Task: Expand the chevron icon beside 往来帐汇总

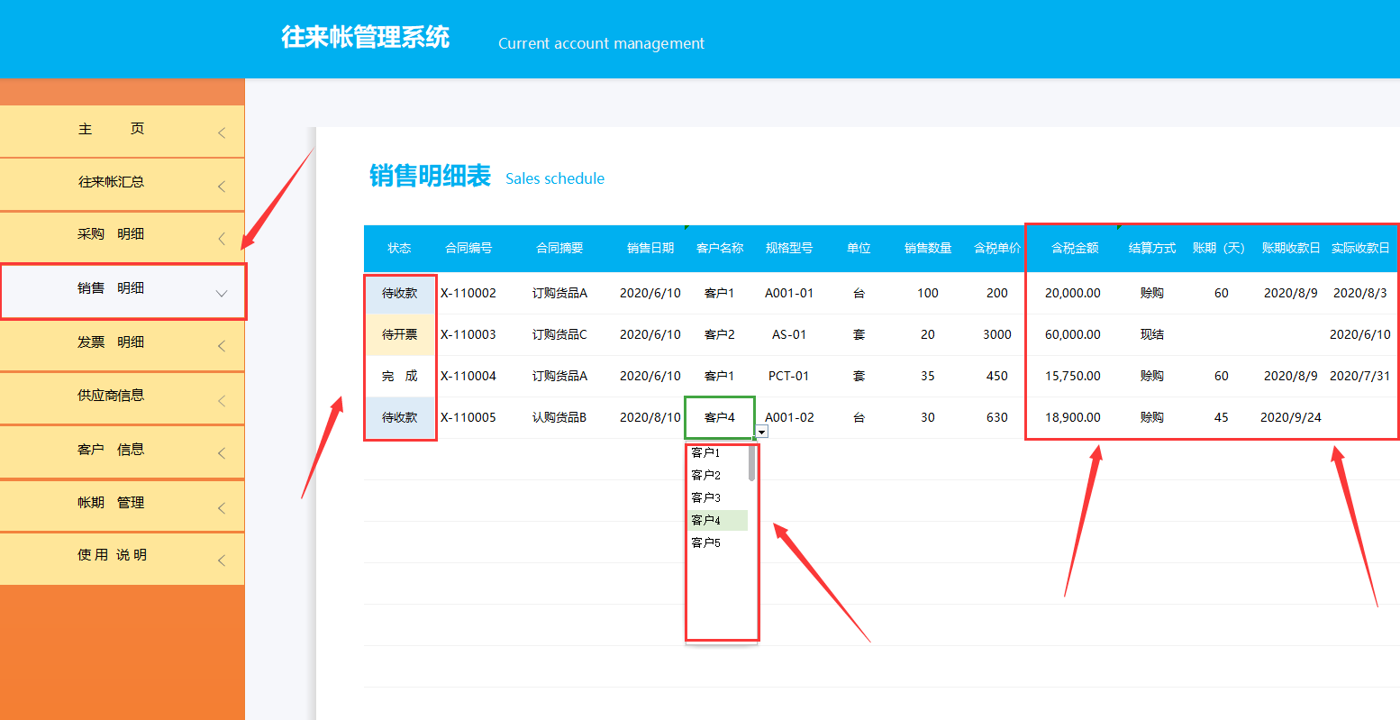Action: (x=222, y=184)
